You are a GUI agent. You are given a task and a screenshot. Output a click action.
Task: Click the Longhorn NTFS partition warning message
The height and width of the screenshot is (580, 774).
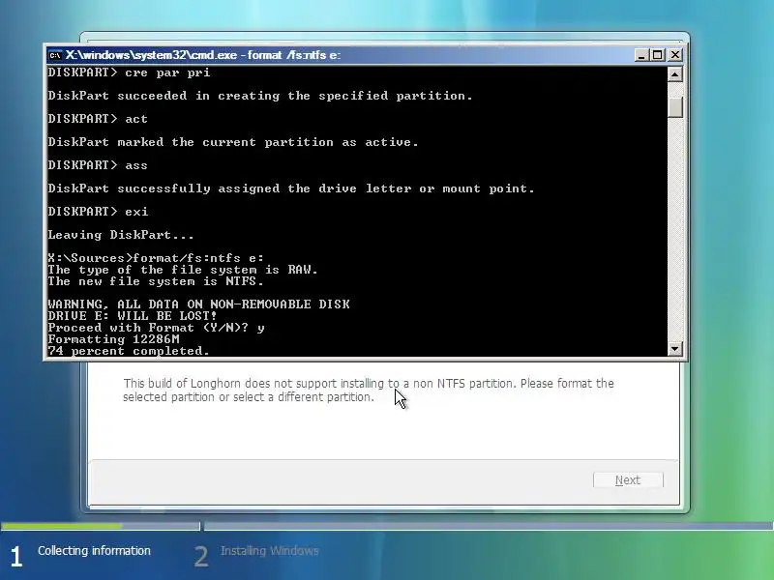click(x=369, y=391)
